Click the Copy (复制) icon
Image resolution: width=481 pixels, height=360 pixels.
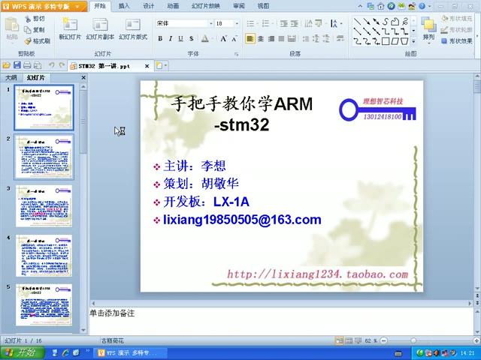tap(28, 30)
